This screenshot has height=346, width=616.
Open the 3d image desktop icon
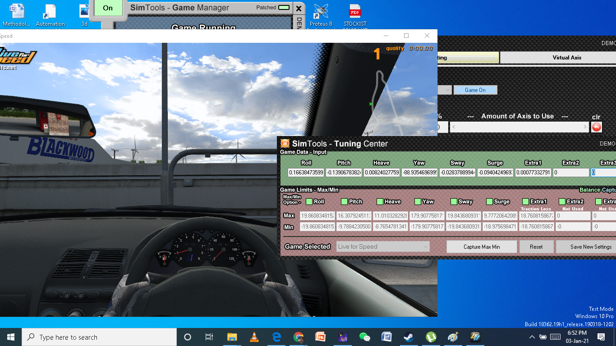coord(84,15)
